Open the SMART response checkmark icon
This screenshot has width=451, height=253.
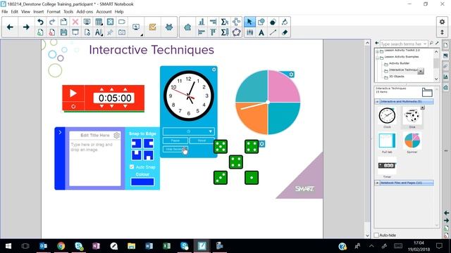point(152,27)
